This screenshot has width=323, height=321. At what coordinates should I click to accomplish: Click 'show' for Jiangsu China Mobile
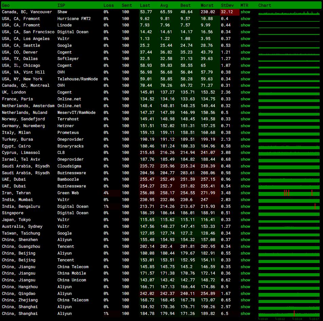click(245, 273)
